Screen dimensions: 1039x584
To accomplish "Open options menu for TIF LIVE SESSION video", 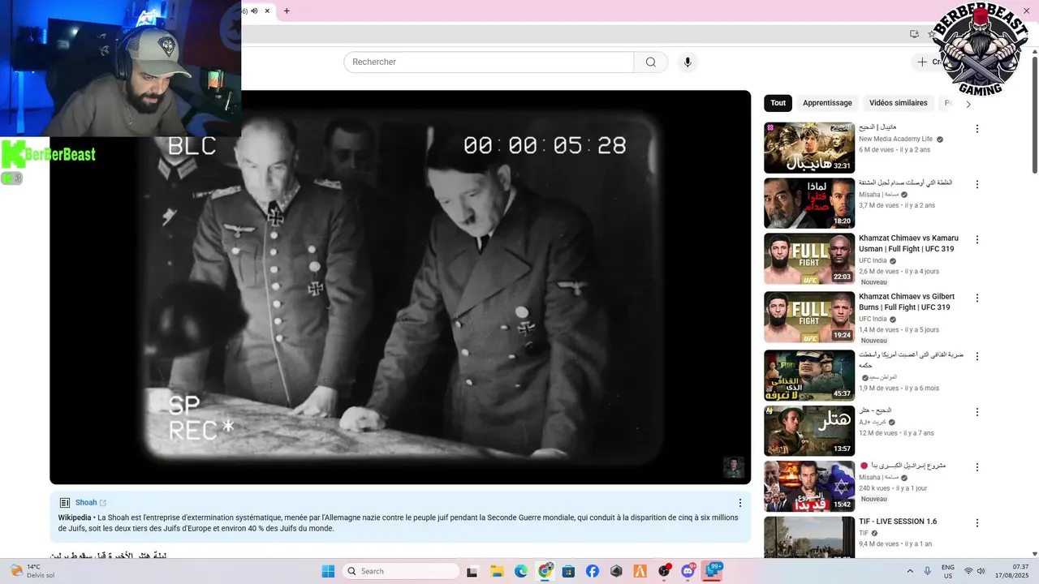I will (x=977, y=522).
